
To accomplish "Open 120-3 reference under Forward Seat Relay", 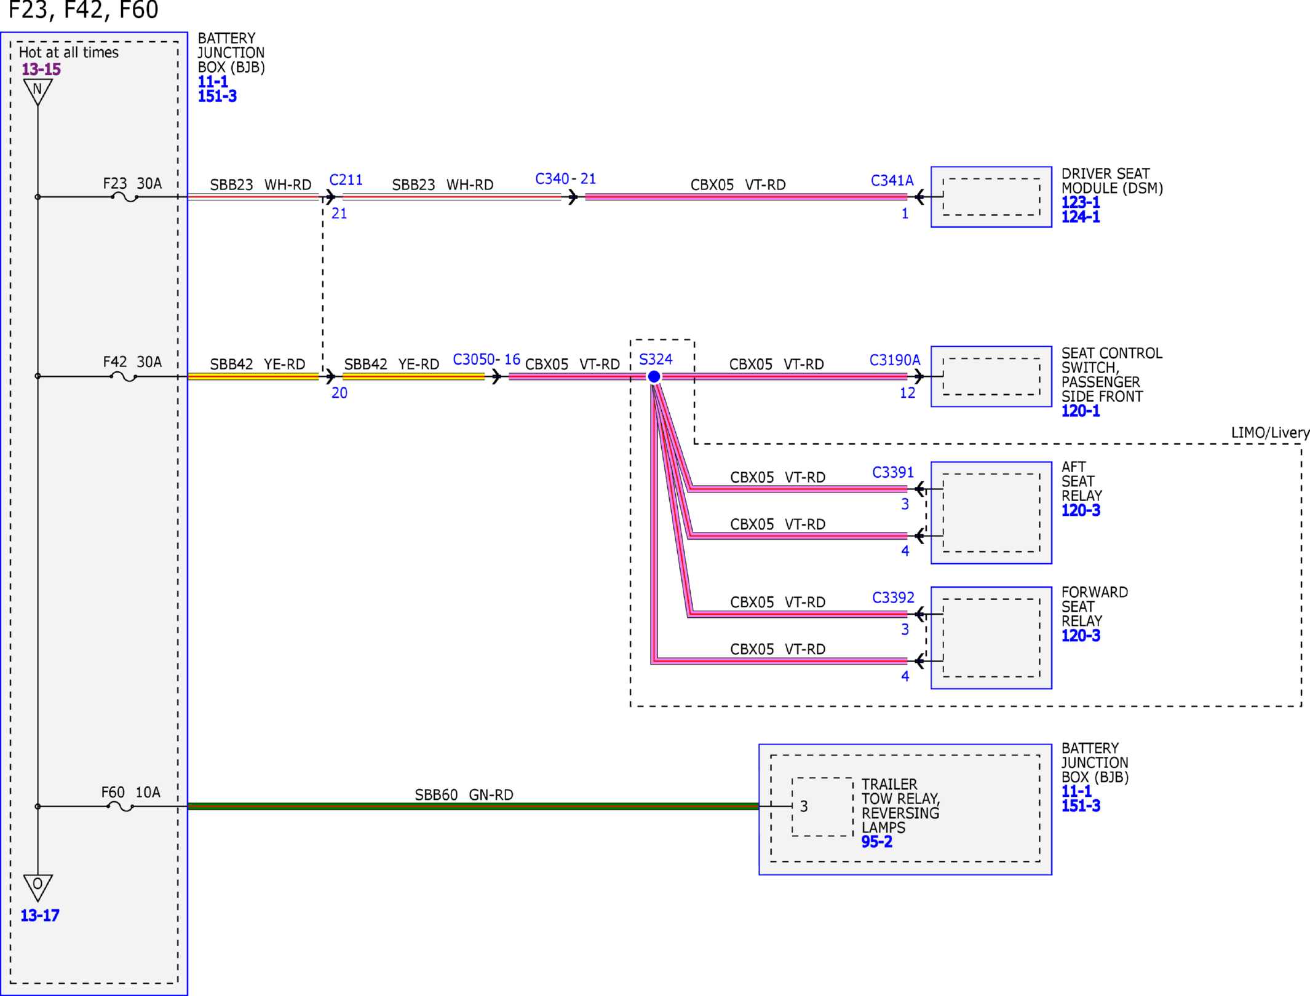I will pos(1081,636).
